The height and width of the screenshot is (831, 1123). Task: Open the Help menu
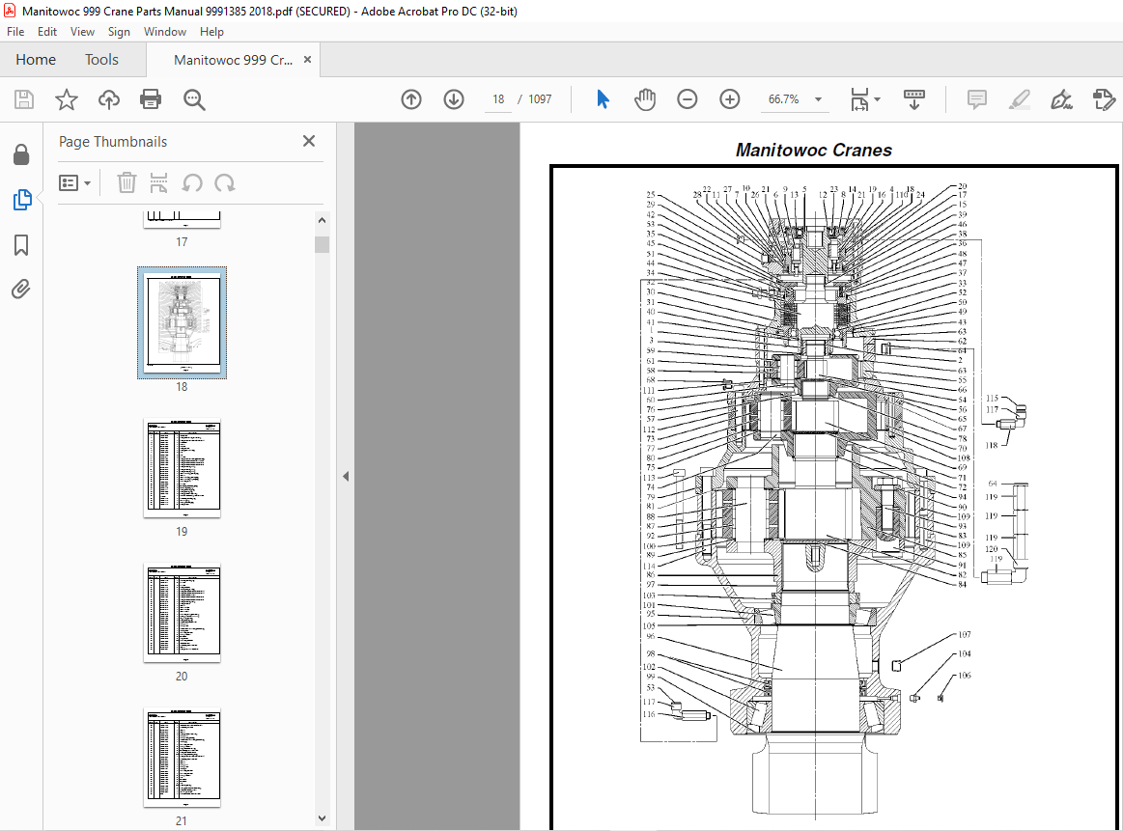(211, 32)
